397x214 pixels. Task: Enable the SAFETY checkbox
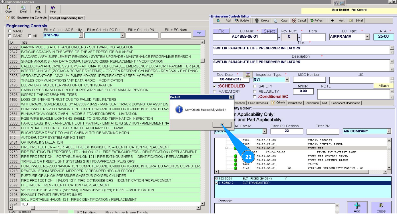tap(255, 86)
